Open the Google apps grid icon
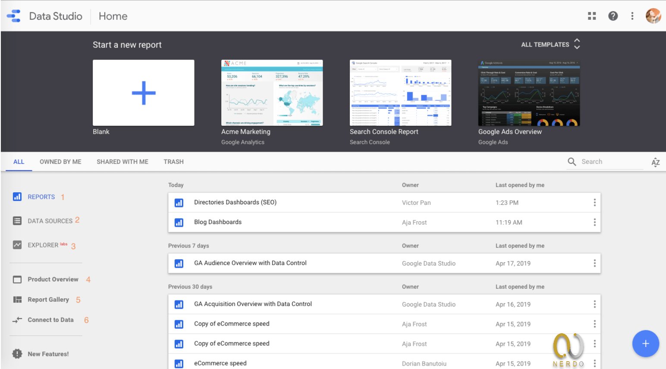This screenshot has width=666, height=369. [x=592, y=16]
